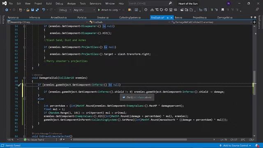Click the Redo toolbar icon
The image size is (263, 148).
pos(51,10)
